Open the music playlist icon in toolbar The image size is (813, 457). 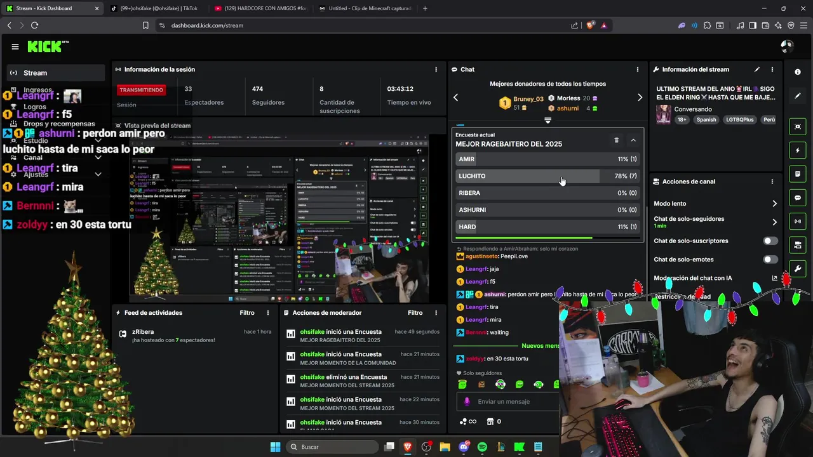coord(740,25)
